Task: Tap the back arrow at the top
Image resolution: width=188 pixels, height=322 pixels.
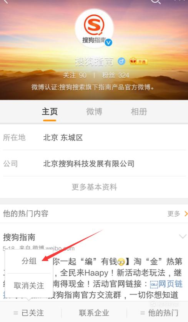Action: 5,1
